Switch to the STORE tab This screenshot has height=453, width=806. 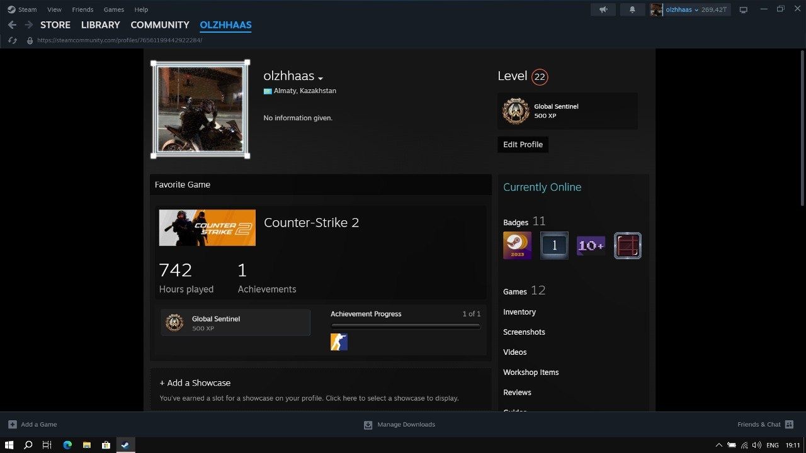click(55, 25)
